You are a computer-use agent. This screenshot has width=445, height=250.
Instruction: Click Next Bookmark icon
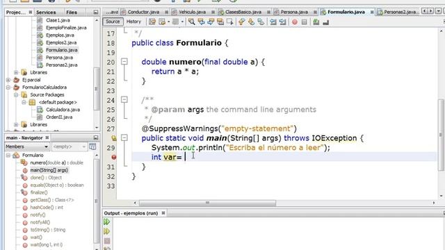coord(251,22)
